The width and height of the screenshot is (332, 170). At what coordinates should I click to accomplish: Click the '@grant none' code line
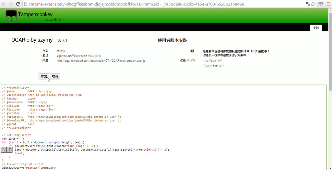(18, 124)
